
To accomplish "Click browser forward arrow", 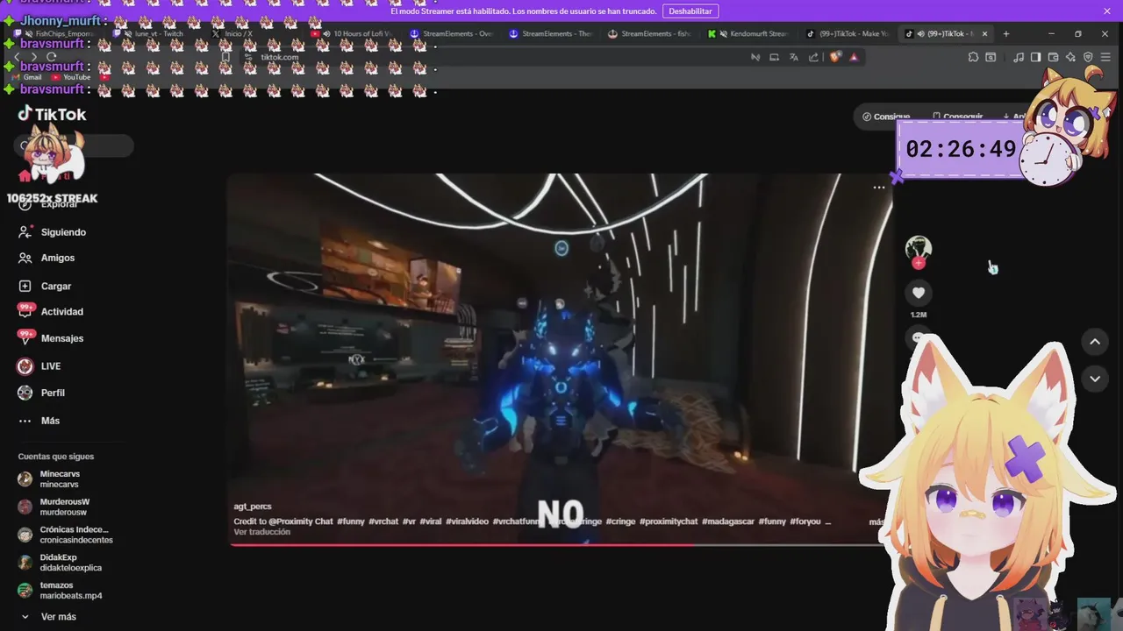I will pos(33,57).
